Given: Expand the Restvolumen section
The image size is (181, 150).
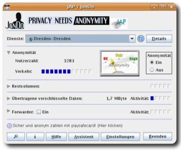Looking at the screenshot, I should (9, 86).
